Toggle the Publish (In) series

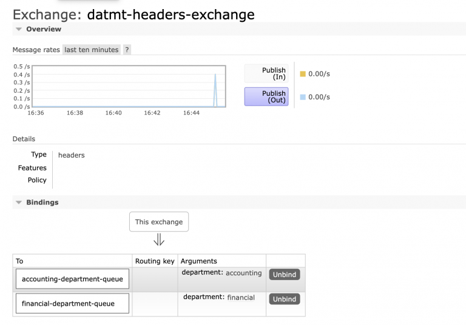pos(266,74)
